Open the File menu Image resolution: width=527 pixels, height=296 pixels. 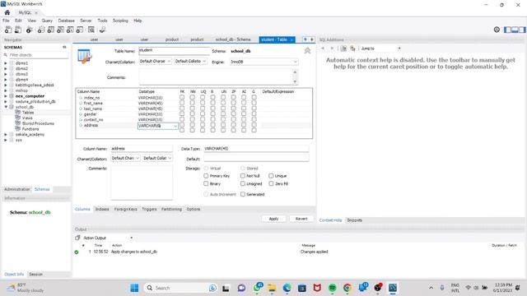point(6,21)
